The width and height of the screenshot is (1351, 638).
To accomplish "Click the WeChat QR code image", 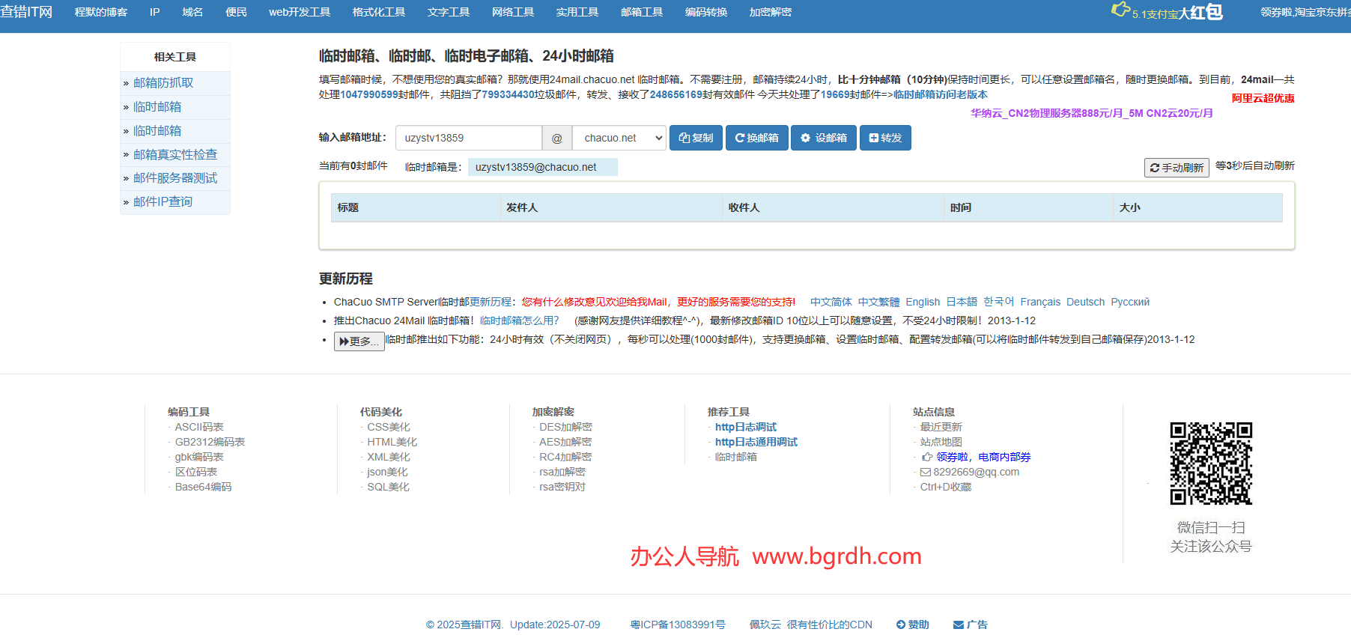I will 1211,463.
